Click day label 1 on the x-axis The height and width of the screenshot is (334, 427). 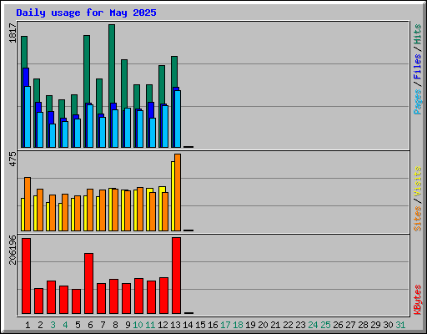pyautogui.click(x=28, y=325)
